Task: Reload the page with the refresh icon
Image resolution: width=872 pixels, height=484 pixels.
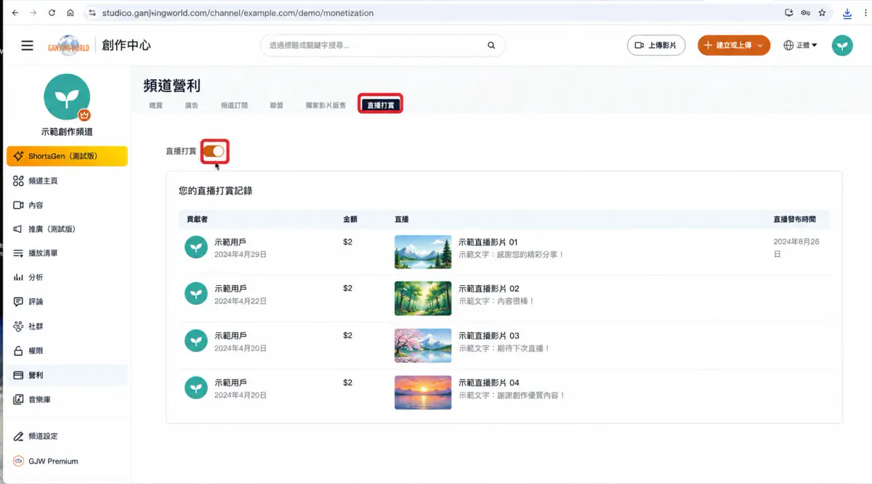Action: [52, 12]
